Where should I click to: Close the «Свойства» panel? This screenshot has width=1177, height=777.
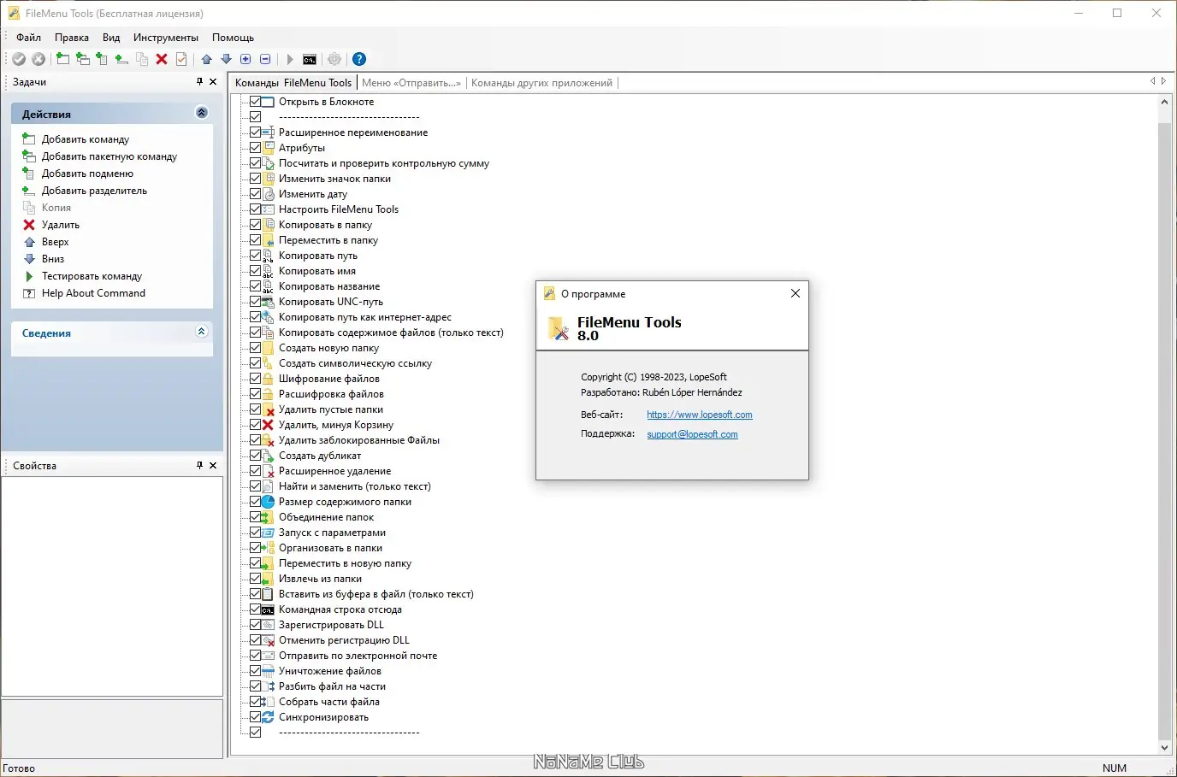pos(213,465)
